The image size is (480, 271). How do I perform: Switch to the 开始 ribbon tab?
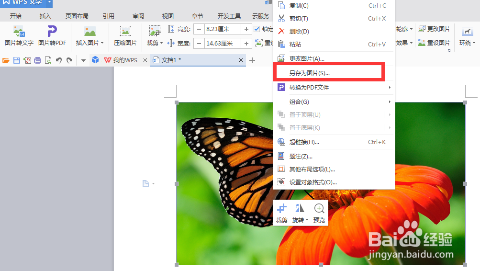click(16, 16)
